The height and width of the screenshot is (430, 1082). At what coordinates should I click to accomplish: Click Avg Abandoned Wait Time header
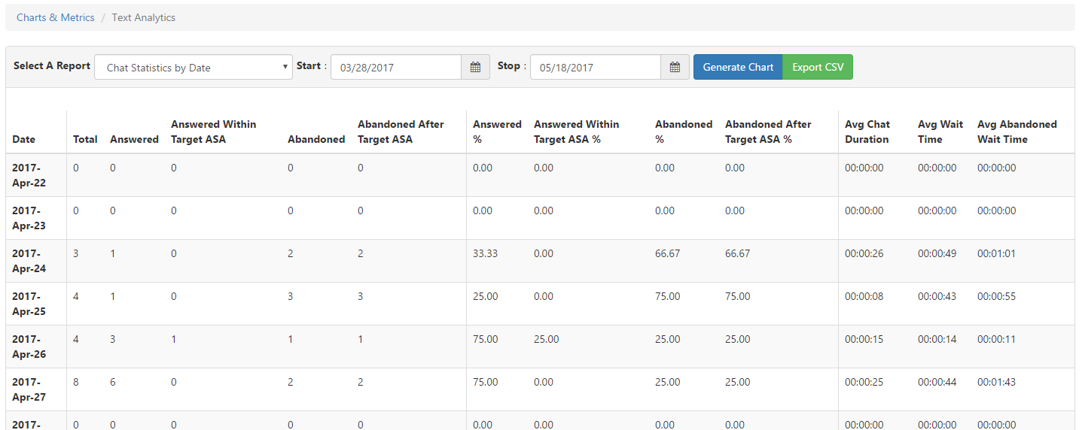1017,132
